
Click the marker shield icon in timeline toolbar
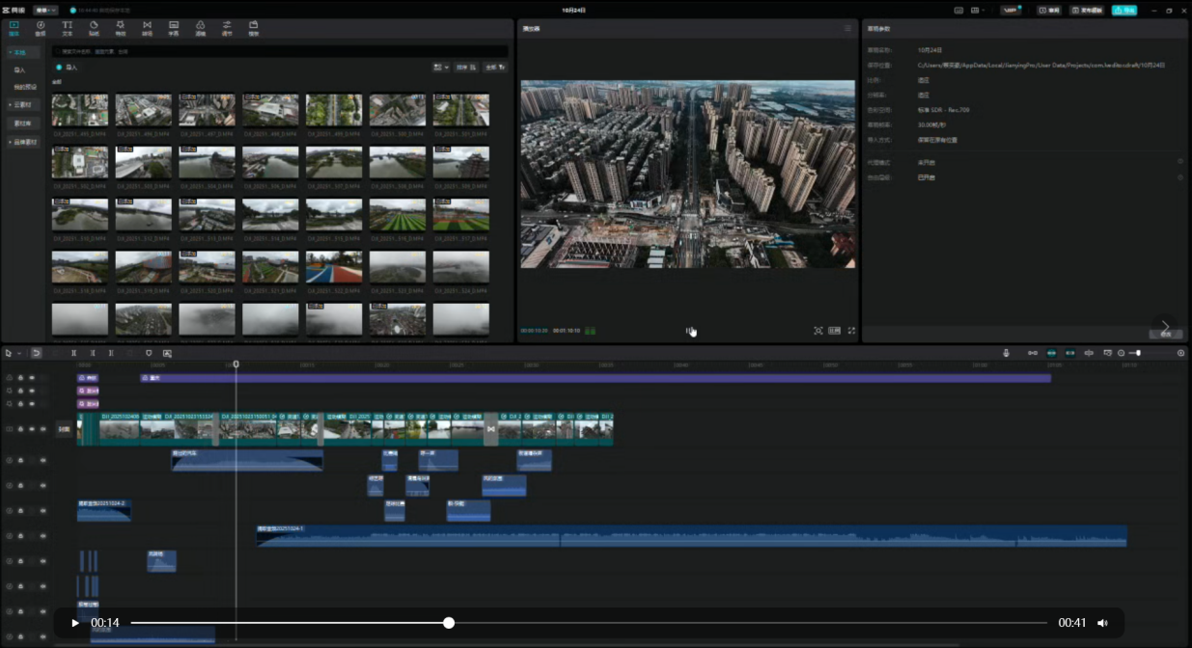(x=149, y=353)
